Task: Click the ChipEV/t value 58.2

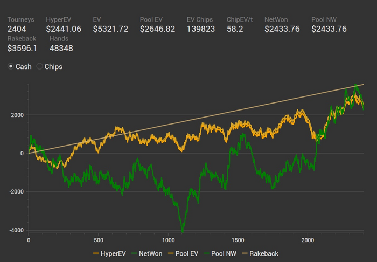Action: [235, 29]
